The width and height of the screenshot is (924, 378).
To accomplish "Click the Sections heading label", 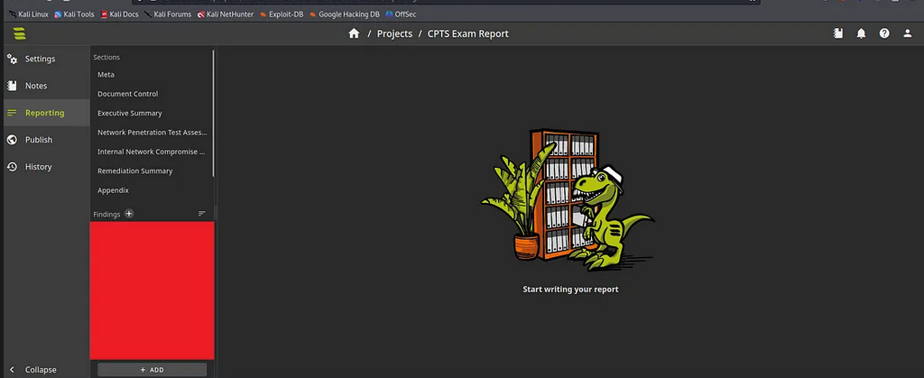I will [106, 57].
